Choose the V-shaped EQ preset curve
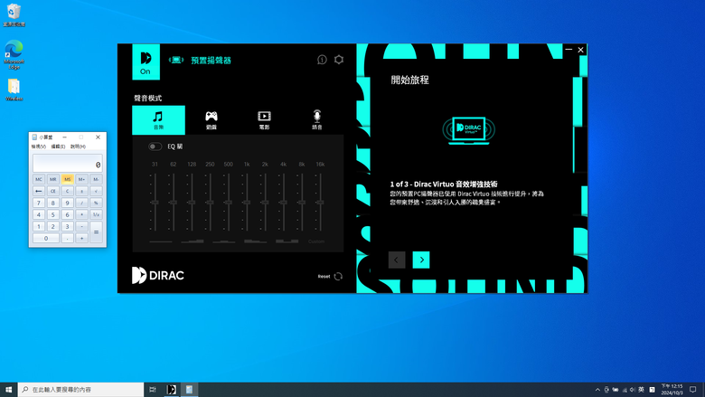Screen dimensions: 705x397 point(287,241)
